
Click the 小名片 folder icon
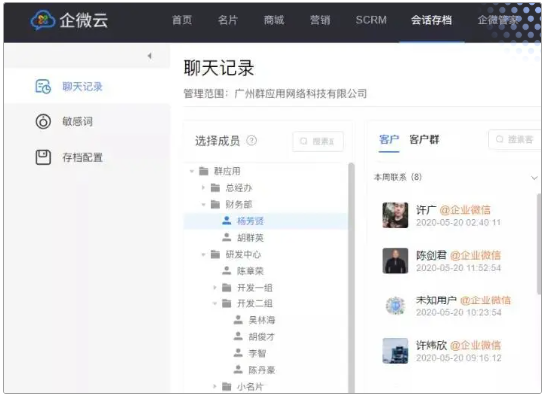[227, 386]
